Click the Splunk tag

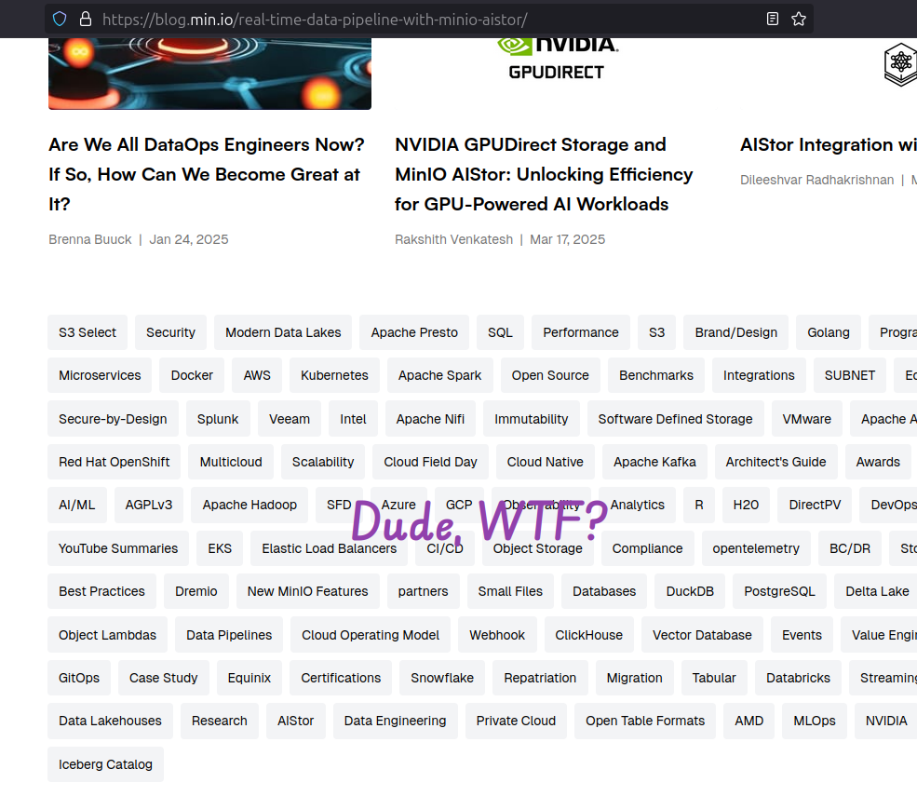(218, 419)
